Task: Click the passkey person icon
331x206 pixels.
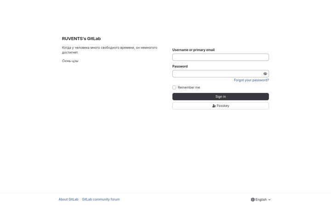Action: (x=214, y=106)
